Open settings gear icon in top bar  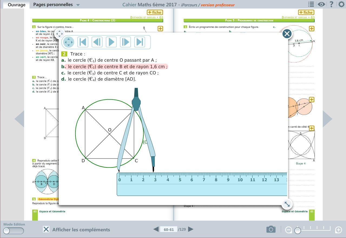point(341,4)
